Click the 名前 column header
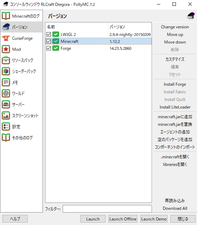Image resolution: width=197 pixels, height=225 pixels. [77, 27]
